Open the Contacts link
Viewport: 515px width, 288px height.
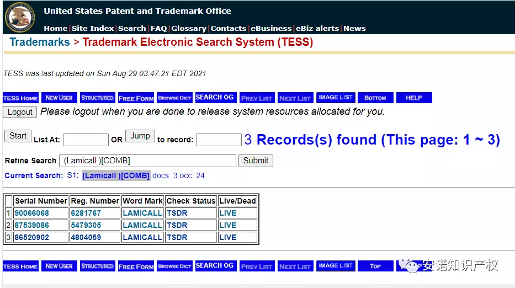(x=229, y=29)
